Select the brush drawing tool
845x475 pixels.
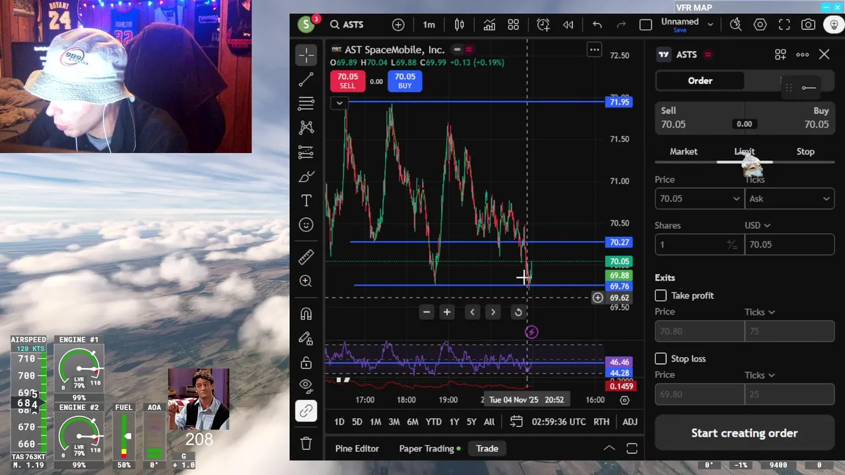click(306, 176)
